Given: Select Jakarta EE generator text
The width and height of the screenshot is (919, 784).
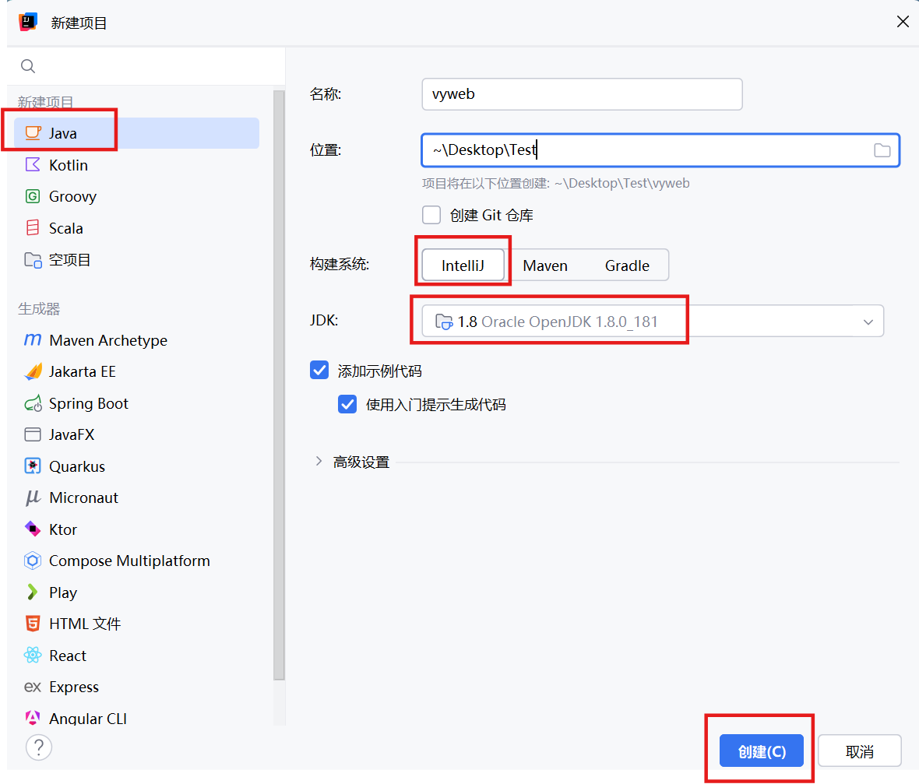Looking at the screenshot, I should pyautogui.click(x=83, y=371).
